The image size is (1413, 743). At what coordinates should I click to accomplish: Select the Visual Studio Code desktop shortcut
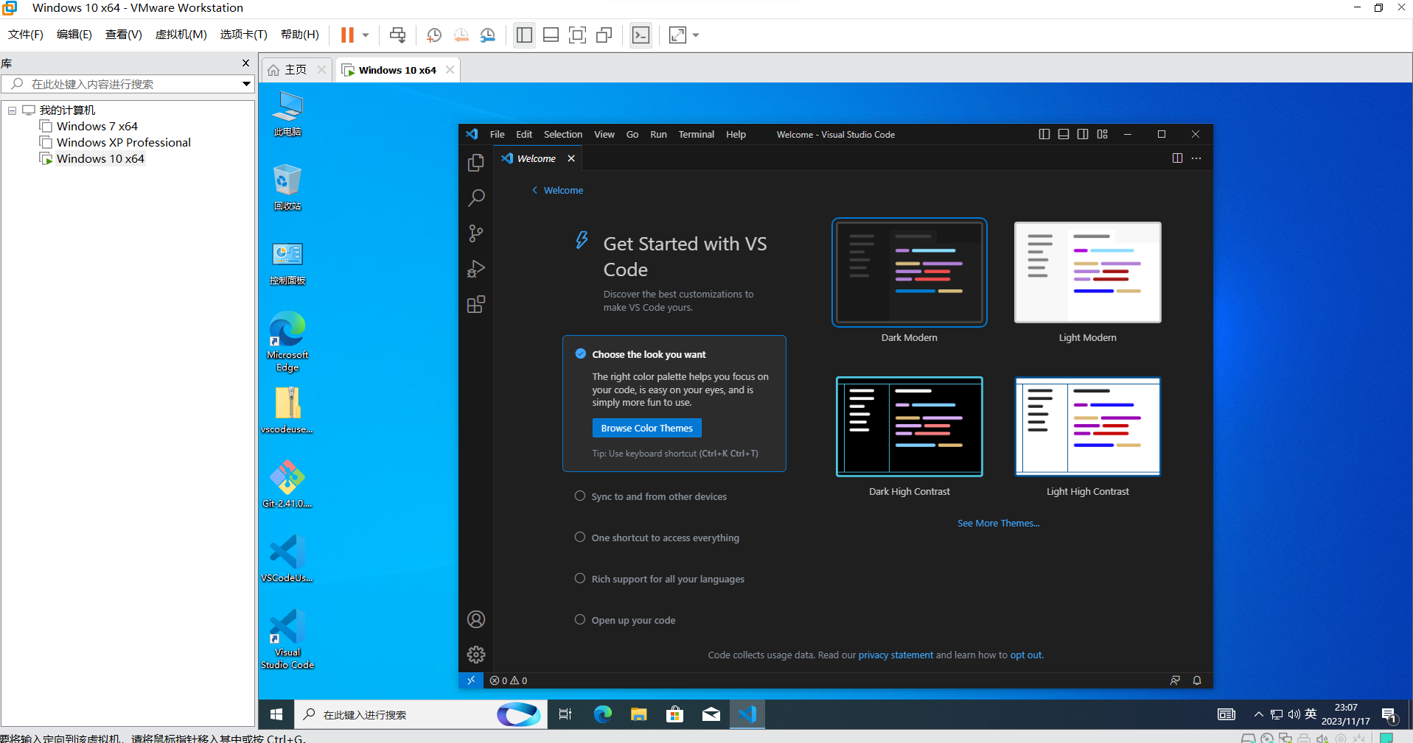(x=287, y=638)
